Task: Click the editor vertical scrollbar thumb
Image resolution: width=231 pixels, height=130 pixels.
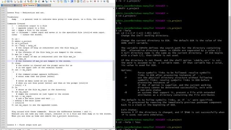Action: [114, 70]
